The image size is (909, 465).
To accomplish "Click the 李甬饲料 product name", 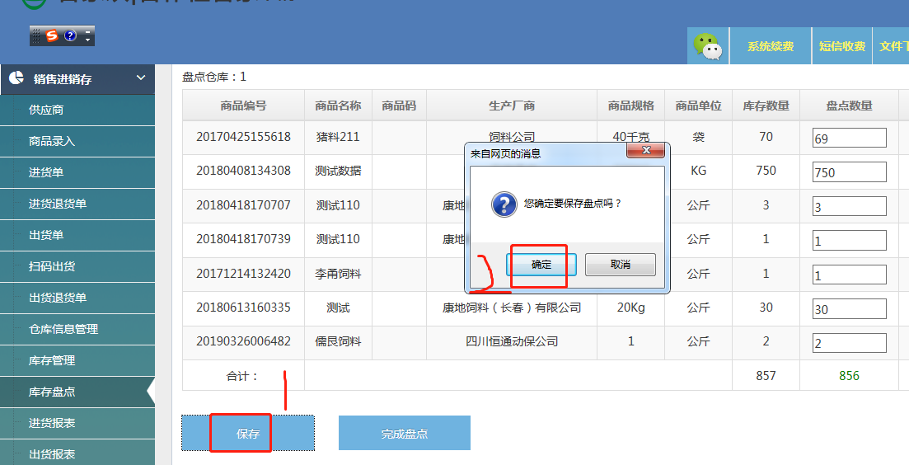I will coord(338,273).
